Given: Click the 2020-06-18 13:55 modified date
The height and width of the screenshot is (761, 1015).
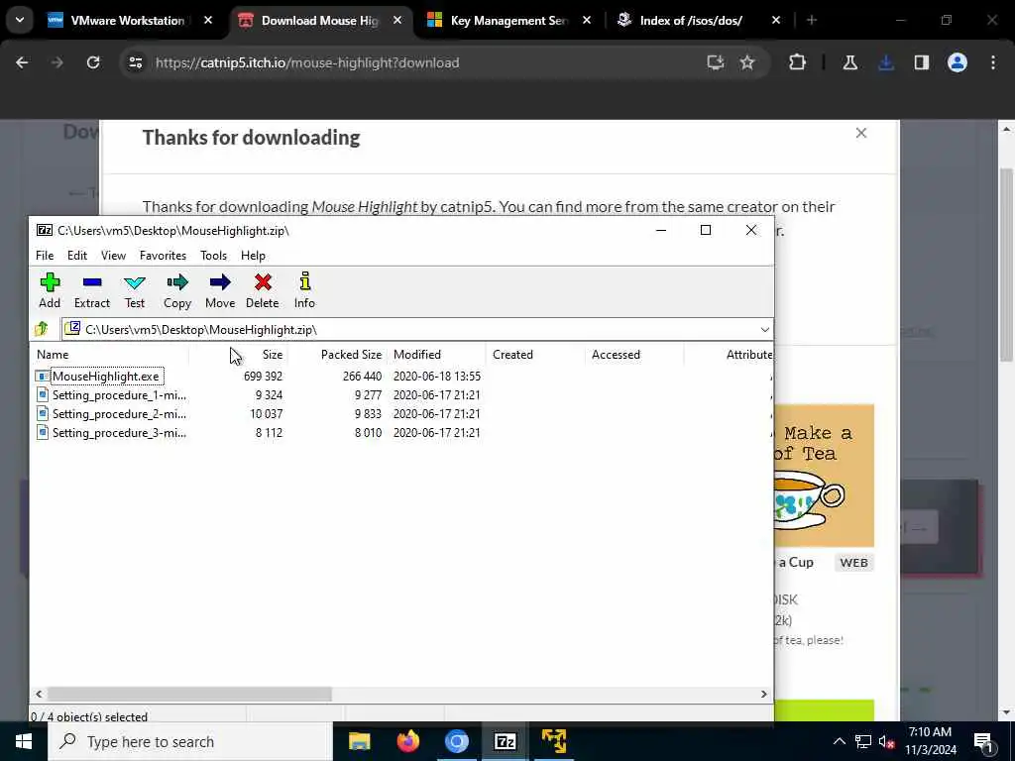Looking at the screenshot, I should tap(437, 376).
